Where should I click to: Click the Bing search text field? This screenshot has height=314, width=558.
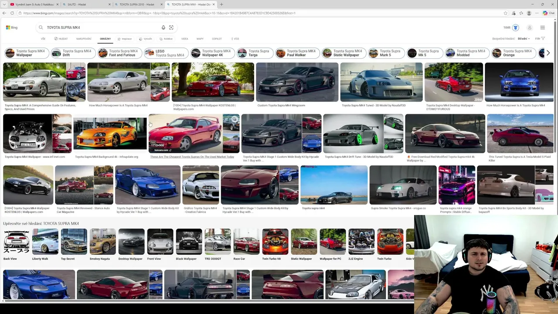(x=102, y=27)
